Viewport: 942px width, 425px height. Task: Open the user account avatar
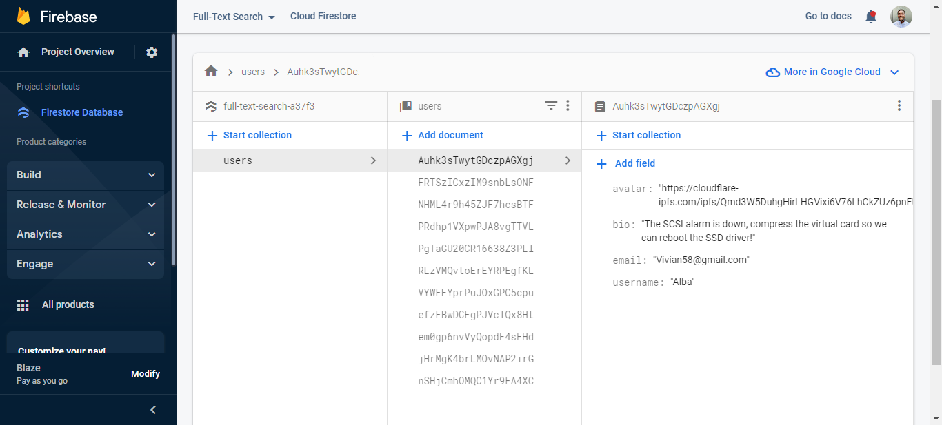[x=901, y=17]
